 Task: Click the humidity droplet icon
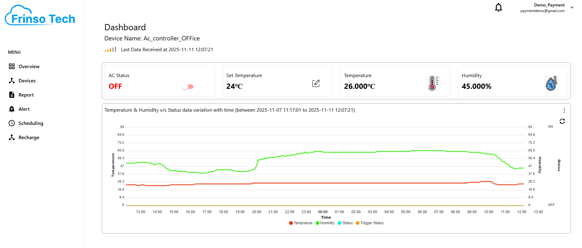point(551,83)
